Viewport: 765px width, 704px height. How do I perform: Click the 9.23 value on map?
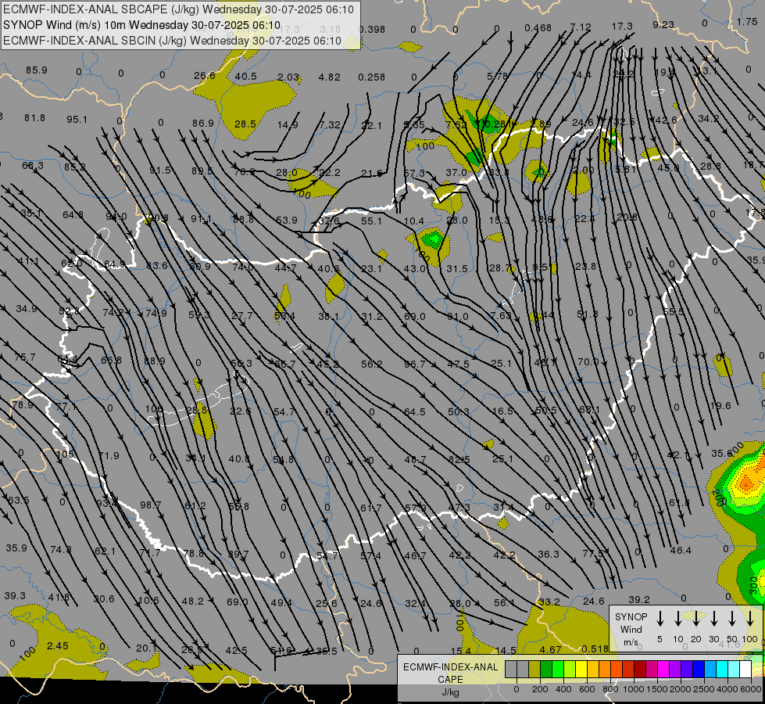pyautogui.click(x=663, y=24)
